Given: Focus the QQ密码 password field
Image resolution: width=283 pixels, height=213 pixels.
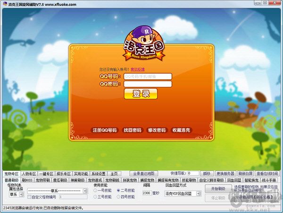Looking at the screenshot, I should [148, 84].
